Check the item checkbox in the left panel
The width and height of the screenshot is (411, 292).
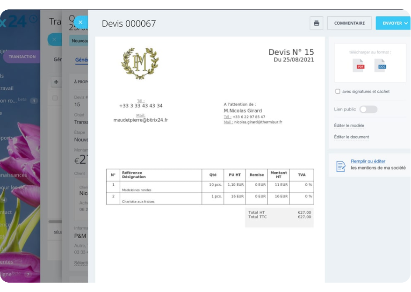pyautogui.click(x=55, y=97)
